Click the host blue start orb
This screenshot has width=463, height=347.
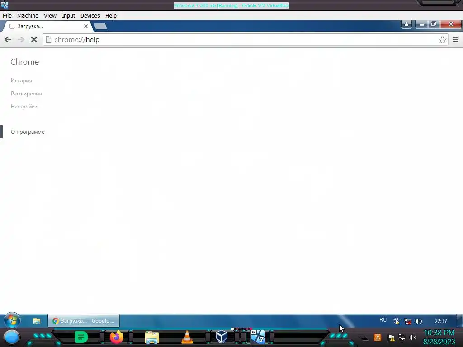[12, 337]
